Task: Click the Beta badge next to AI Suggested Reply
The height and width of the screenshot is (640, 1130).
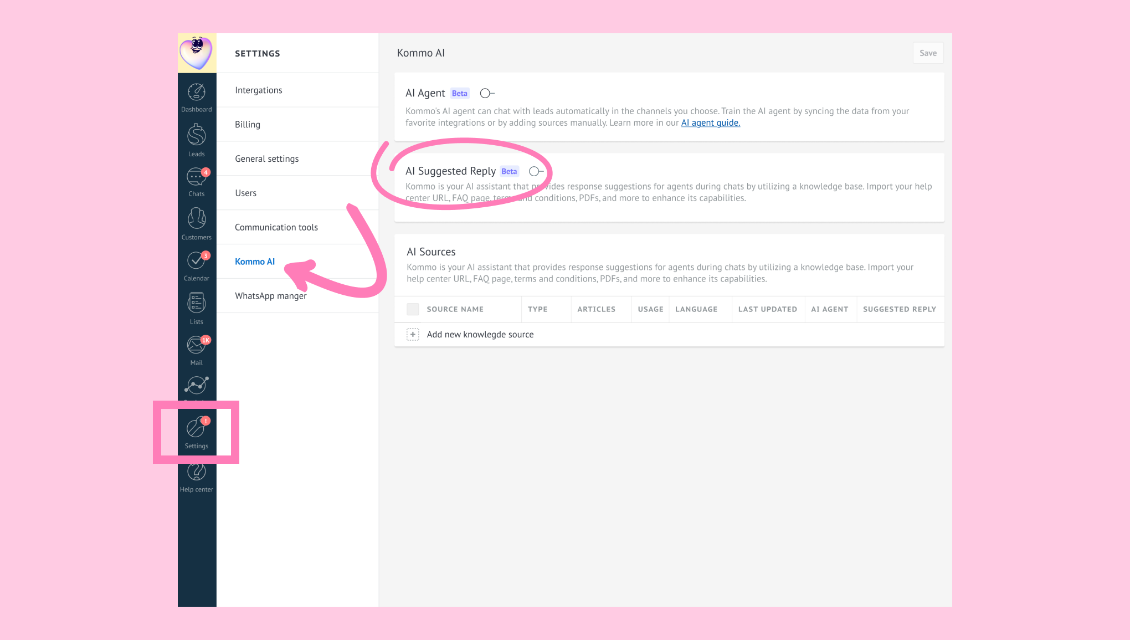Action: tap(509, 172)
